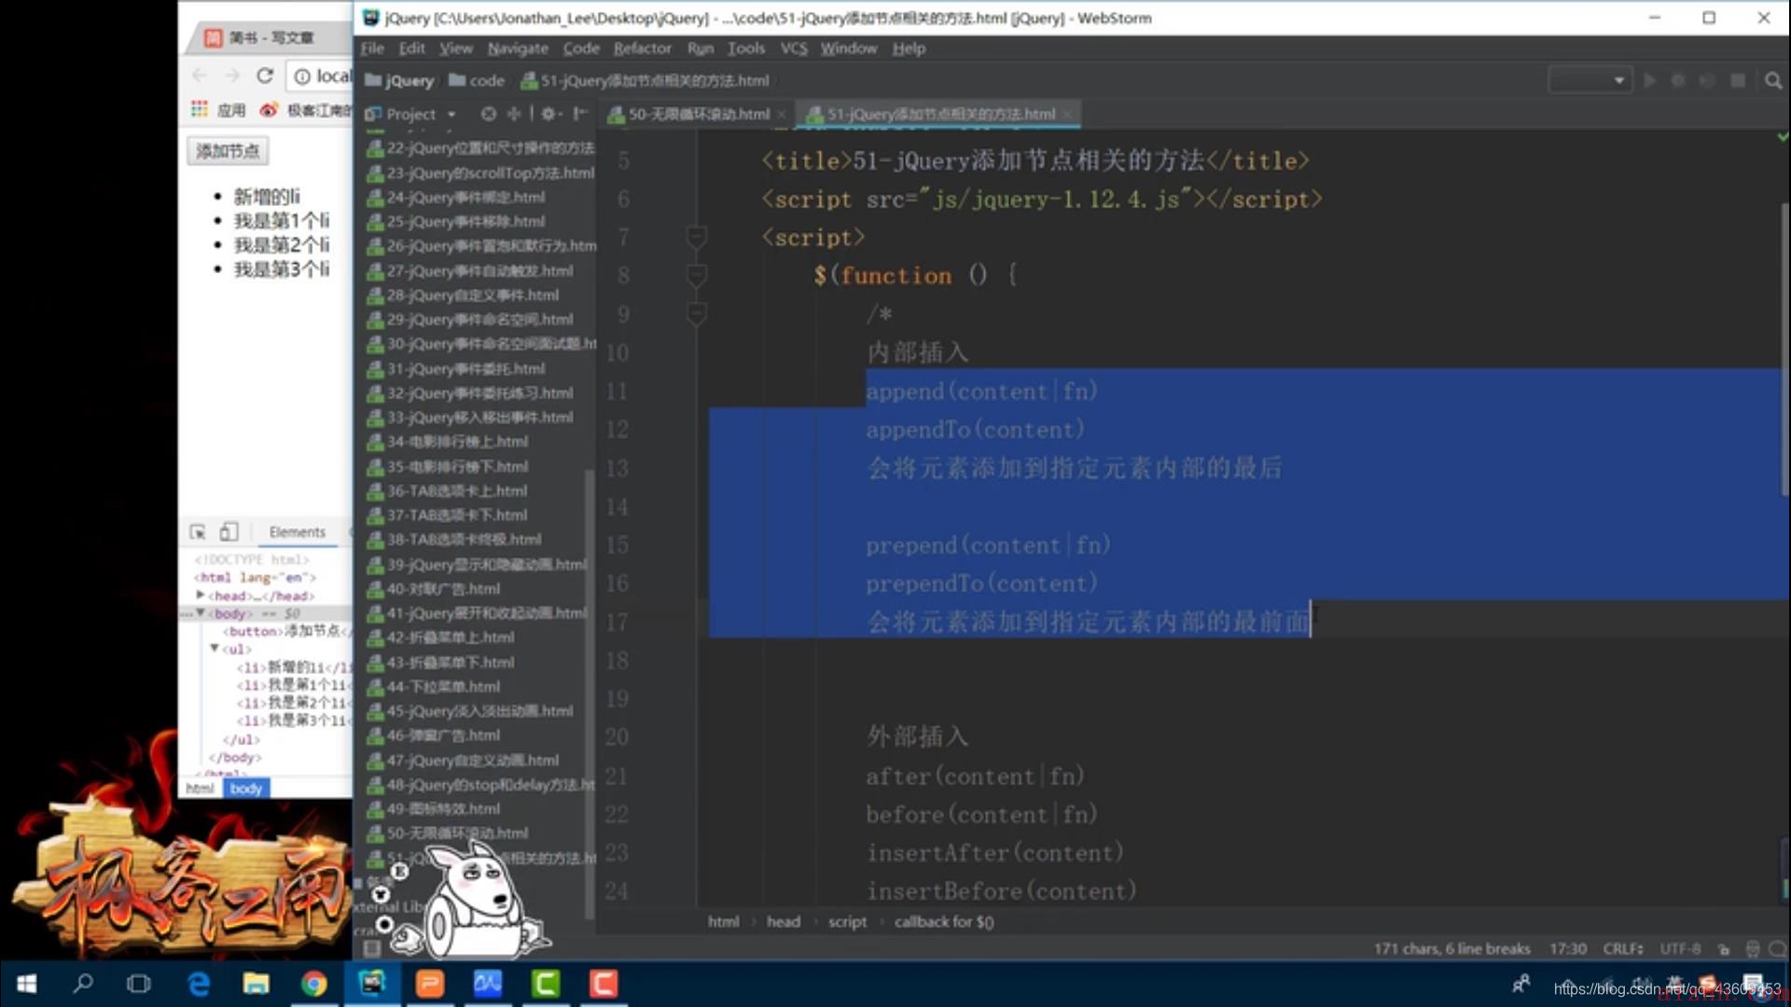
Task: Click the editor vertical scrollbar
Action: (1784, 350)
